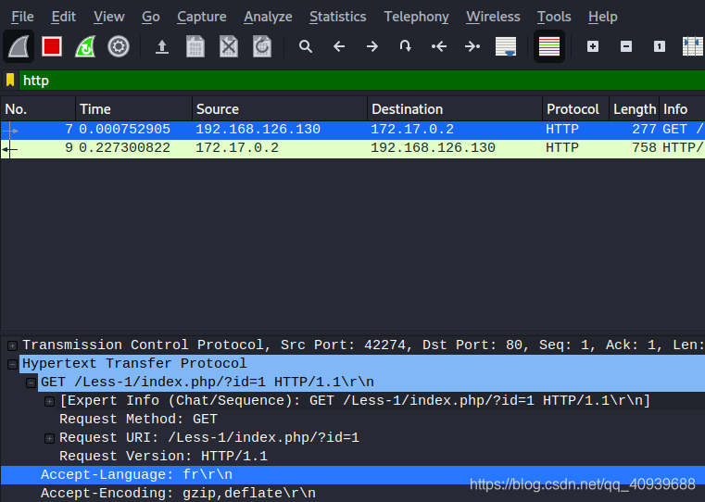
Task: Open the Edit menu
Action: [x=63, y=17]
